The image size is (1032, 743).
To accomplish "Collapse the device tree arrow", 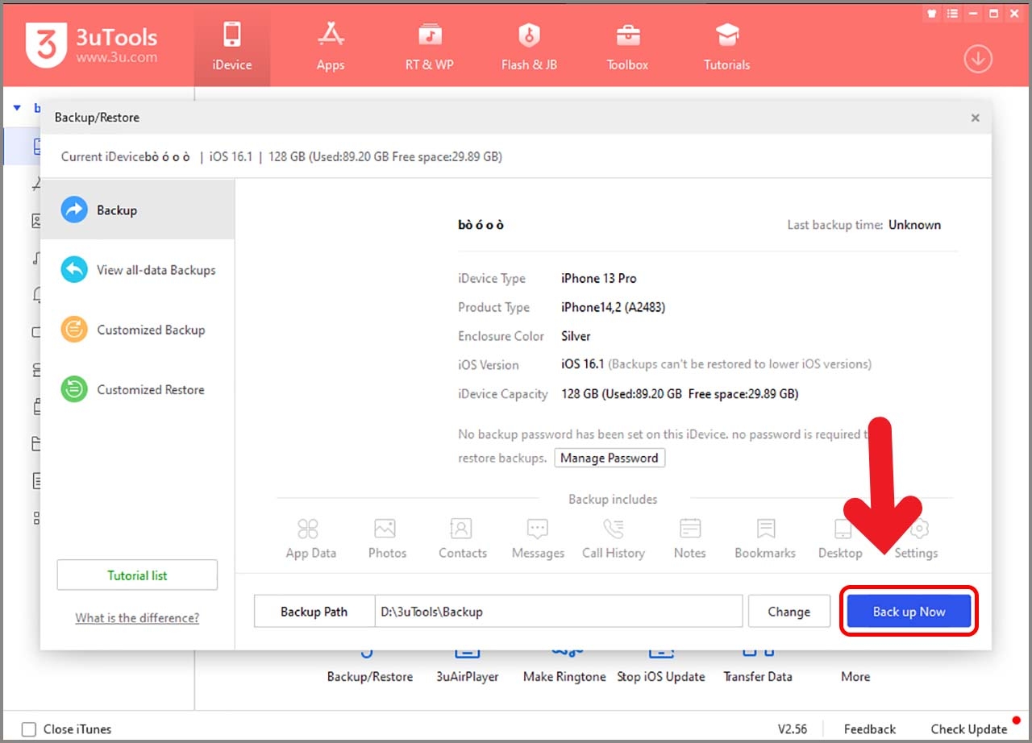I will pyautogui.click(x=17, y=107).
